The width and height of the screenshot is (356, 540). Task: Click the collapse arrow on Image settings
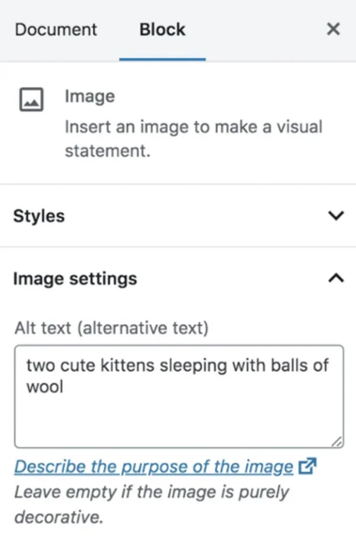(336, 278)
